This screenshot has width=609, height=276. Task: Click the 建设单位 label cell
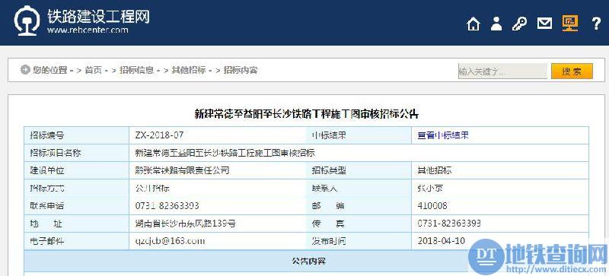pyautogui.click(x=77, y=170)
